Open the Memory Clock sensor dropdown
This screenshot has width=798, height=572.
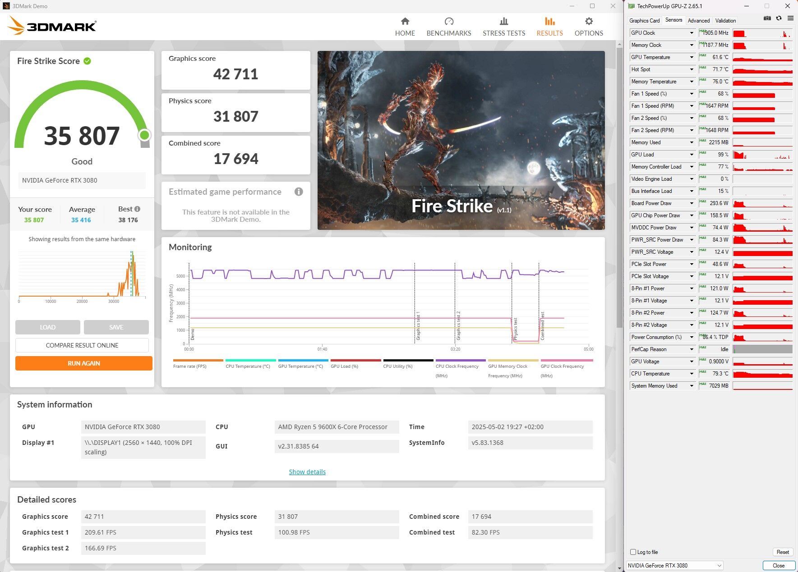coord(692,45)
